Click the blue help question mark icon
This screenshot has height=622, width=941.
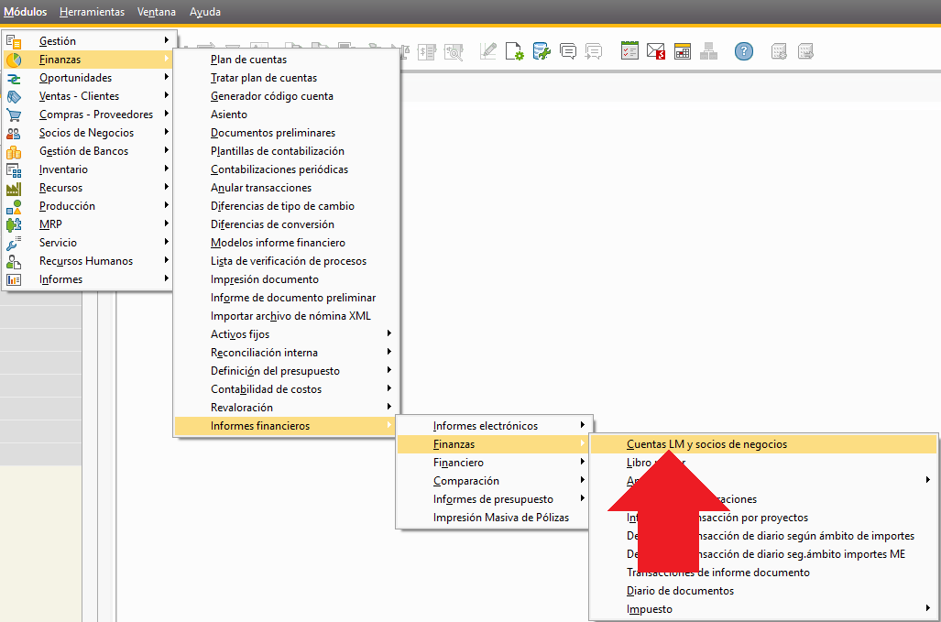(x=743, y=51)
